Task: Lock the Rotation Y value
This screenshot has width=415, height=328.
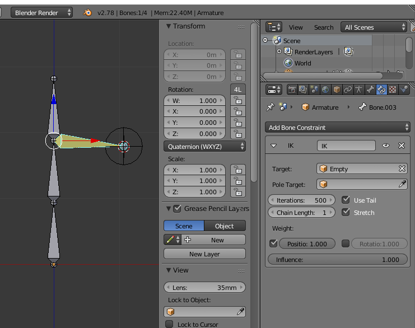Action: [238, 123]
